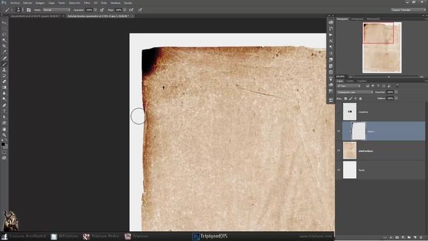Open brush Flow slider arrow
The width and height of the screenshot is (428, 241).
tap(125, 10)
